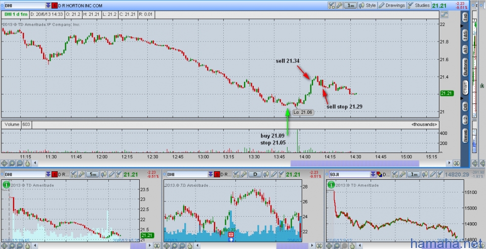Select the AT side tab
This screenshot has width=486, height=249.
tap(465, 49)
